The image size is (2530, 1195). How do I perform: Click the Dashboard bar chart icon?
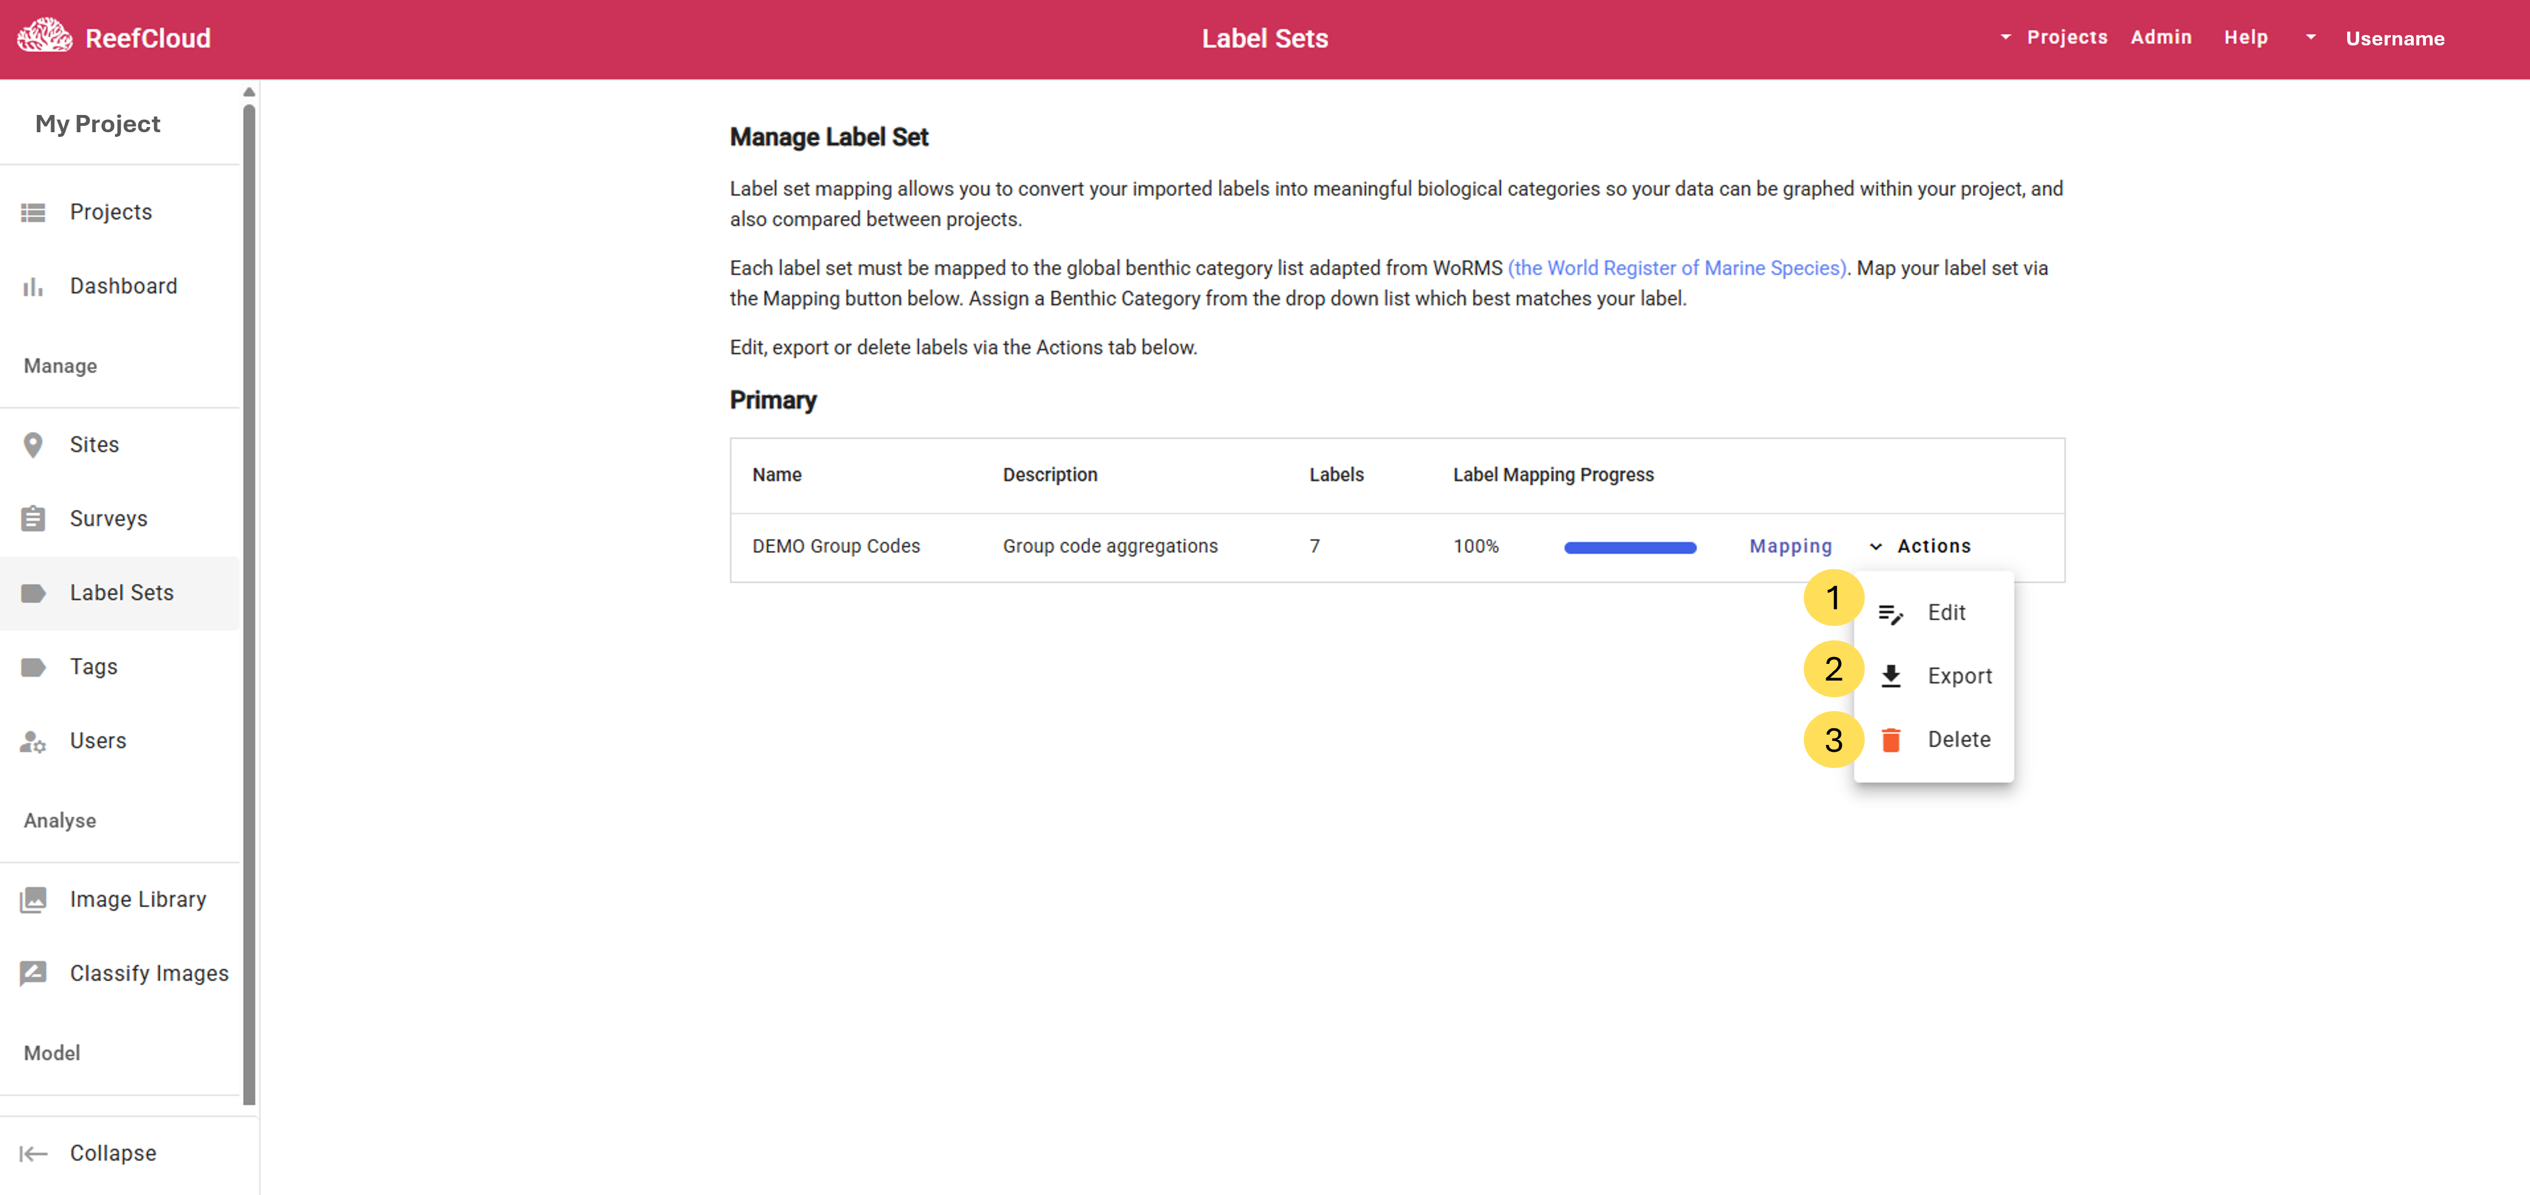[33, 287]
